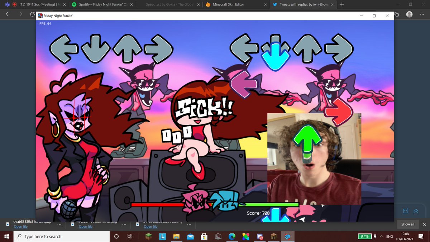The width and height of the screenshot is (430, 242).
Task: Click the Score:700 text
Action: point(258,213)
